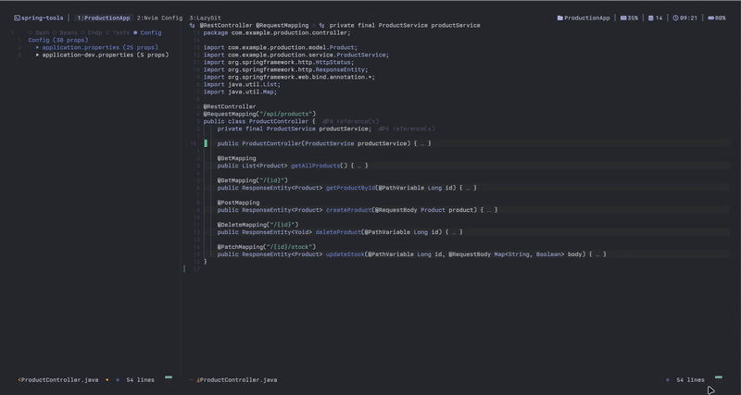Screen dimensions: 741x395
Task: Switch to tmux window 3:LazyGit
Action: click(205, 18)
